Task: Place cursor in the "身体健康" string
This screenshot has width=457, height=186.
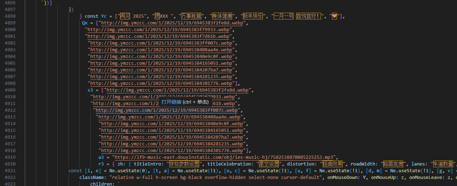Action: 222,16
